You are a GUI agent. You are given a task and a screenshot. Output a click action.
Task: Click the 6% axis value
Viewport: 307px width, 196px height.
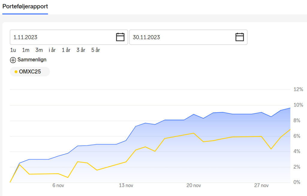(x=297, y=136)
